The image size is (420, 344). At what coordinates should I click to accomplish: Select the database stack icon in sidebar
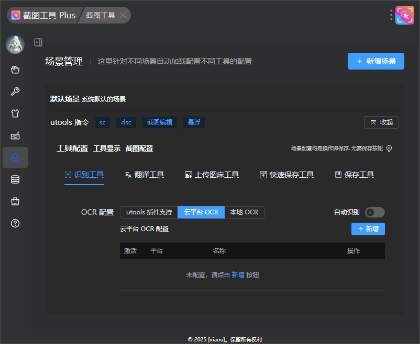pyautogui.click(x=15, y=179)
